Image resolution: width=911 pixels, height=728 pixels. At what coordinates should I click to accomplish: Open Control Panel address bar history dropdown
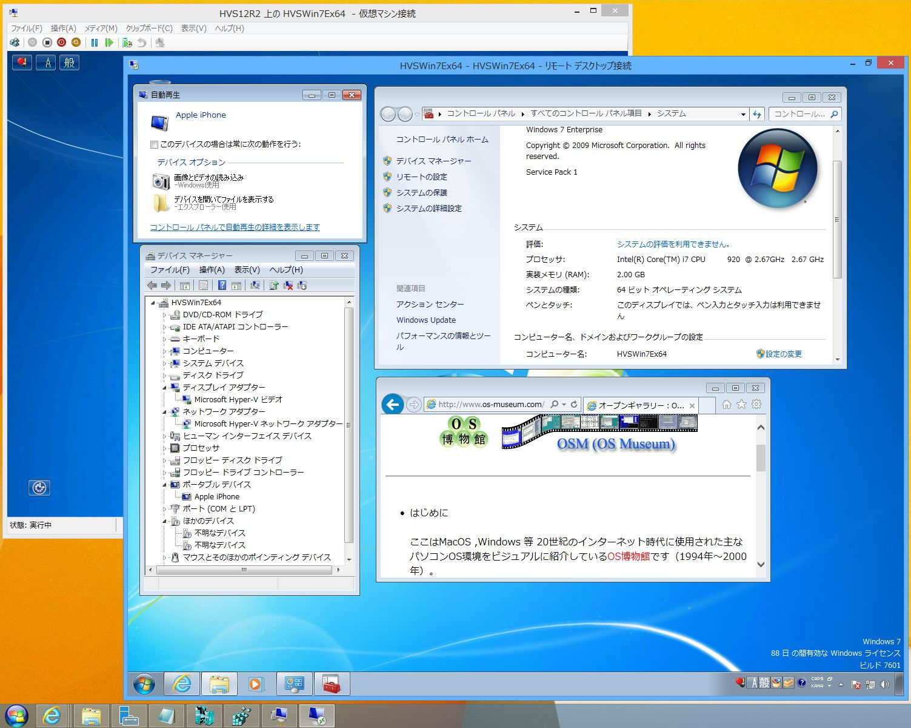pyautogui.click(x=743, y=114)
